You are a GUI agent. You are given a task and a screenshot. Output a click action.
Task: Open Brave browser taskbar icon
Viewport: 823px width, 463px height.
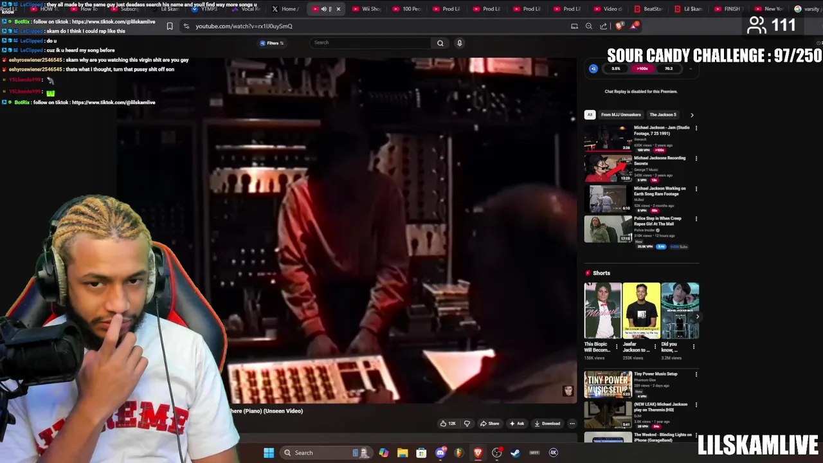[x=478, y=453]
